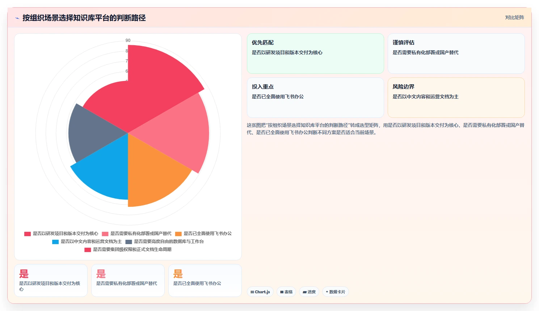Screen dimensions: 539x311
Task: Click the icon inside the 数据卡片 tag
Action: point(327,292)
